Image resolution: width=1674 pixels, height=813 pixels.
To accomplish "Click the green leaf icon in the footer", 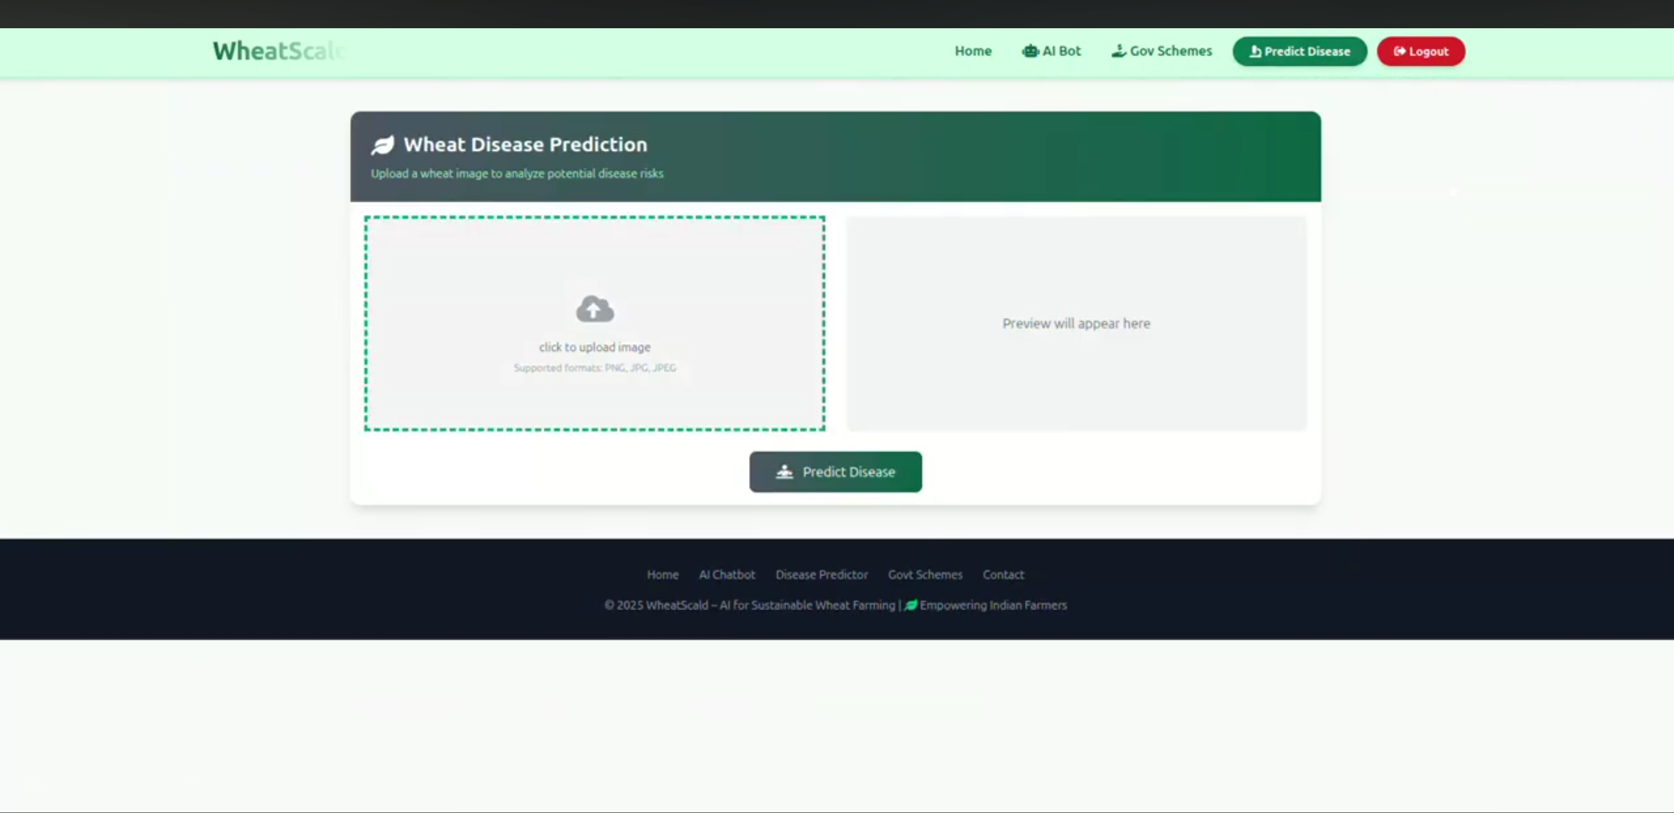I will (910, 605).
